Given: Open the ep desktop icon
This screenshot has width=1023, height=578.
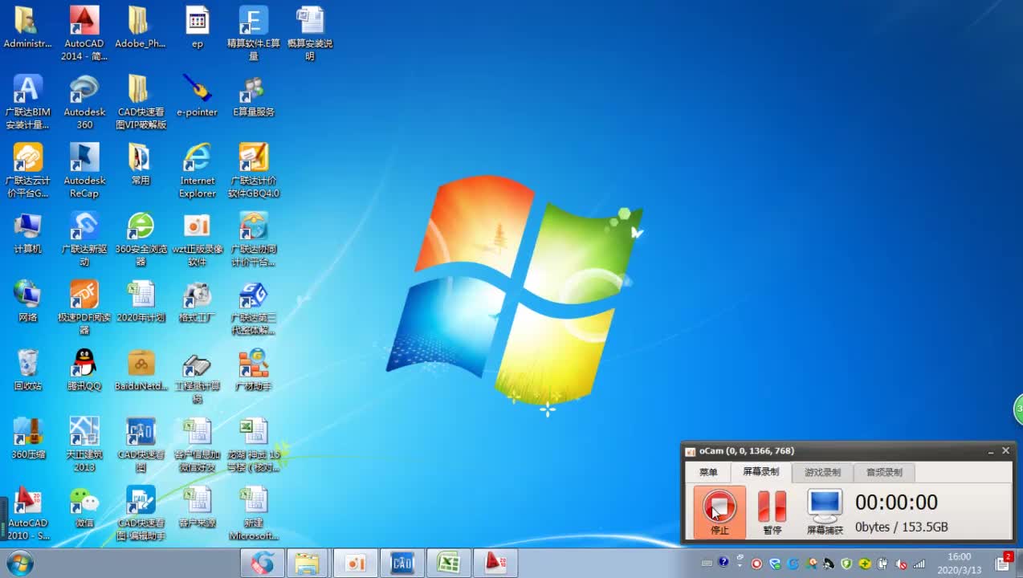Looking at the screenshot, I should click(x=198, y=28).
